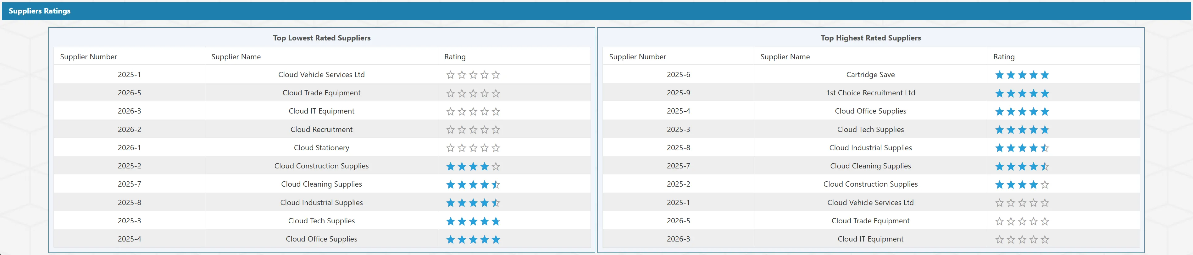Click Rating header in Lowest Rated table
Image resolution: width=1193 pixels, height=255 pixels.
tap(455, 56)
